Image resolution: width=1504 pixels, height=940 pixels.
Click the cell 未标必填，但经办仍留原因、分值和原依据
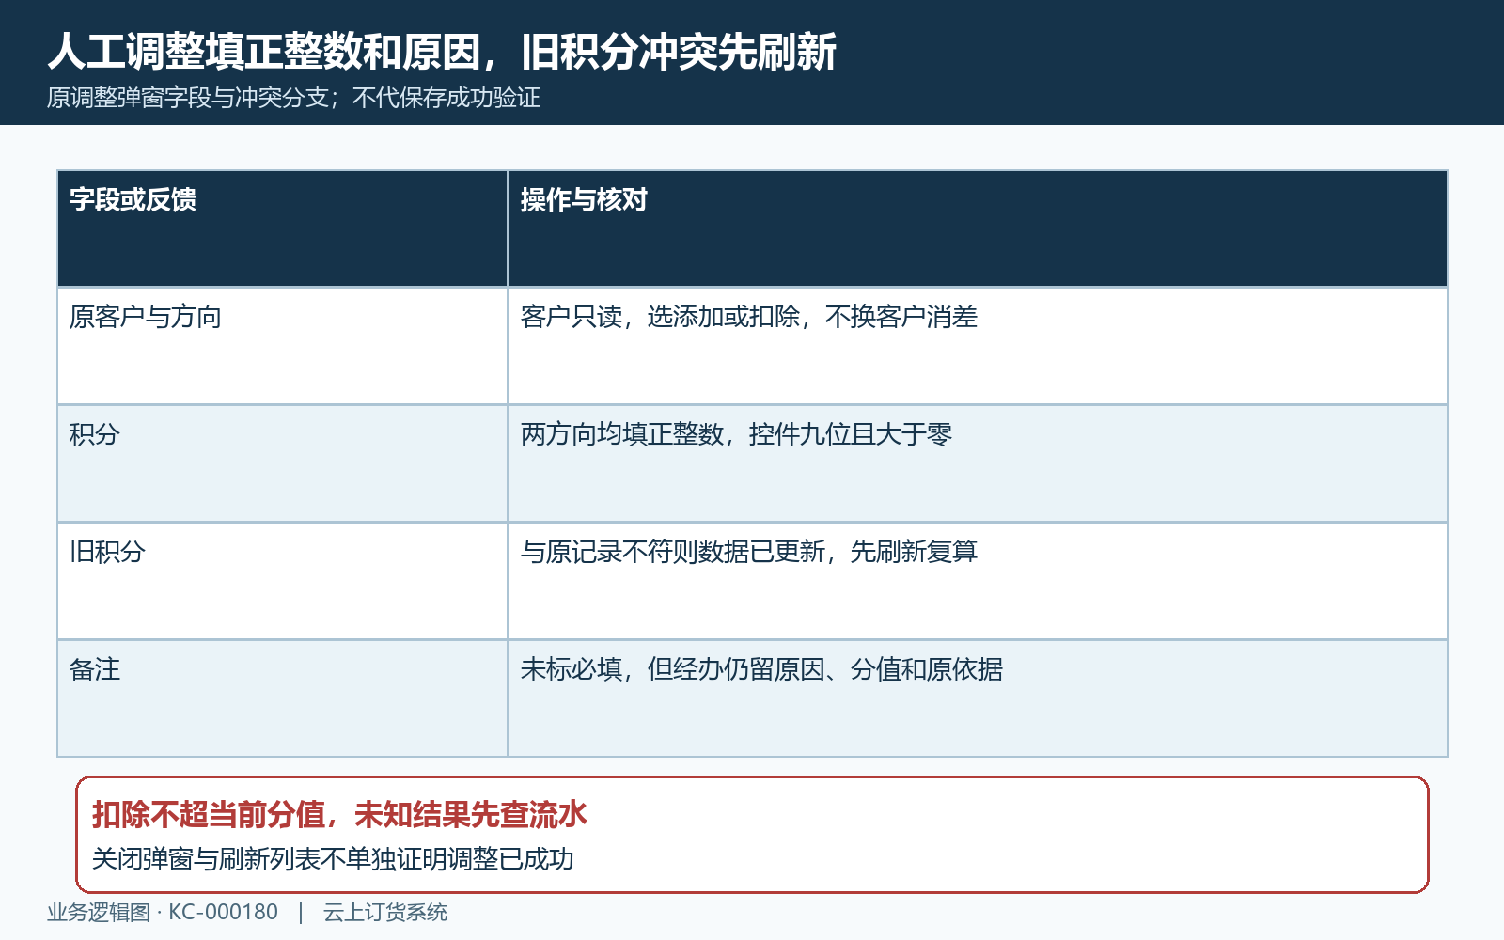click(x=978, y=698)
